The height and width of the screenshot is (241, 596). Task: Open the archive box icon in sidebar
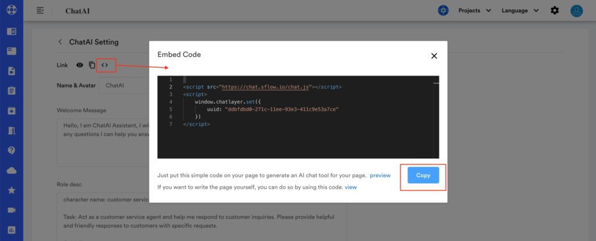pos(12,111)
